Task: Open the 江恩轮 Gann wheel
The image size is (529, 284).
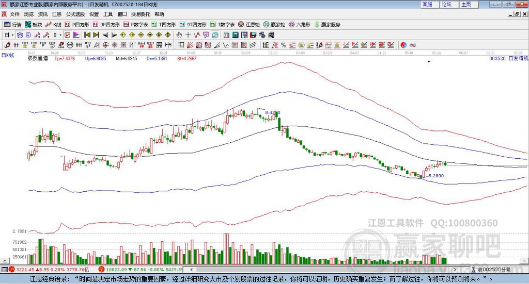Action: click(249, 25)
